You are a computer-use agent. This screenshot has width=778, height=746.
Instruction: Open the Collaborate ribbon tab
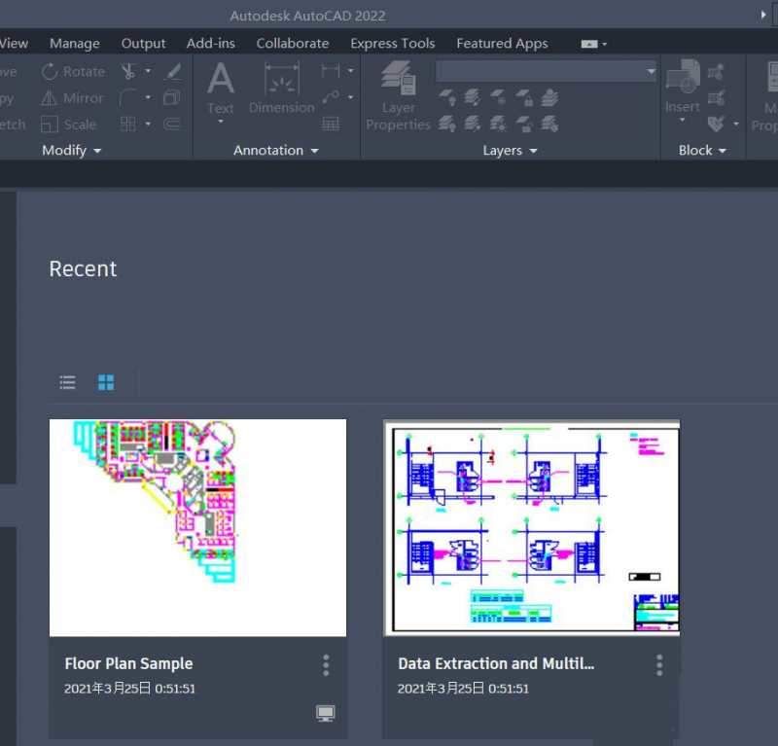click(x=292, y=43)
